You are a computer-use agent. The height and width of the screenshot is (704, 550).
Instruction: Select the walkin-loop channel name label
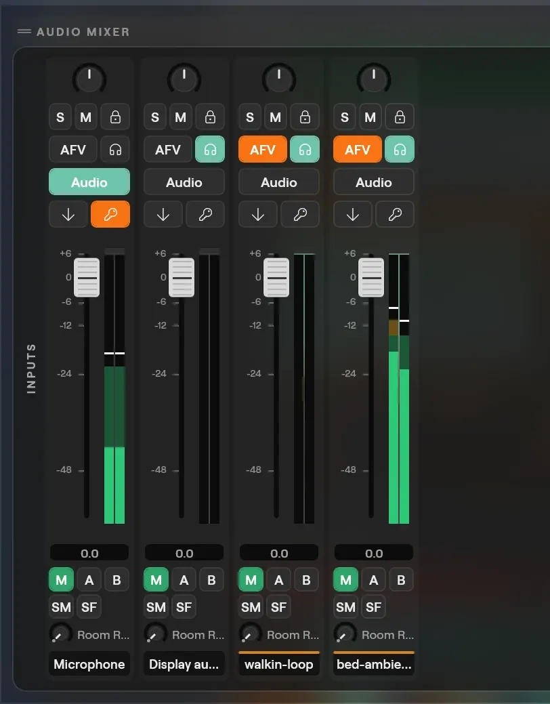279,664
